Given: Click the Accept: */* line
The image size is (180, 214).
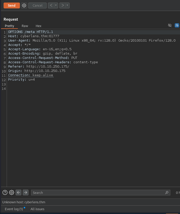Looking at the screenshot, I should click(x=19, y=45).
